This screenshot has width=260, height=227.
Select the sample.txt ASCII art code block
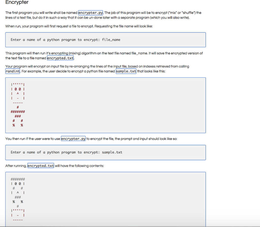tap(105, 105)
